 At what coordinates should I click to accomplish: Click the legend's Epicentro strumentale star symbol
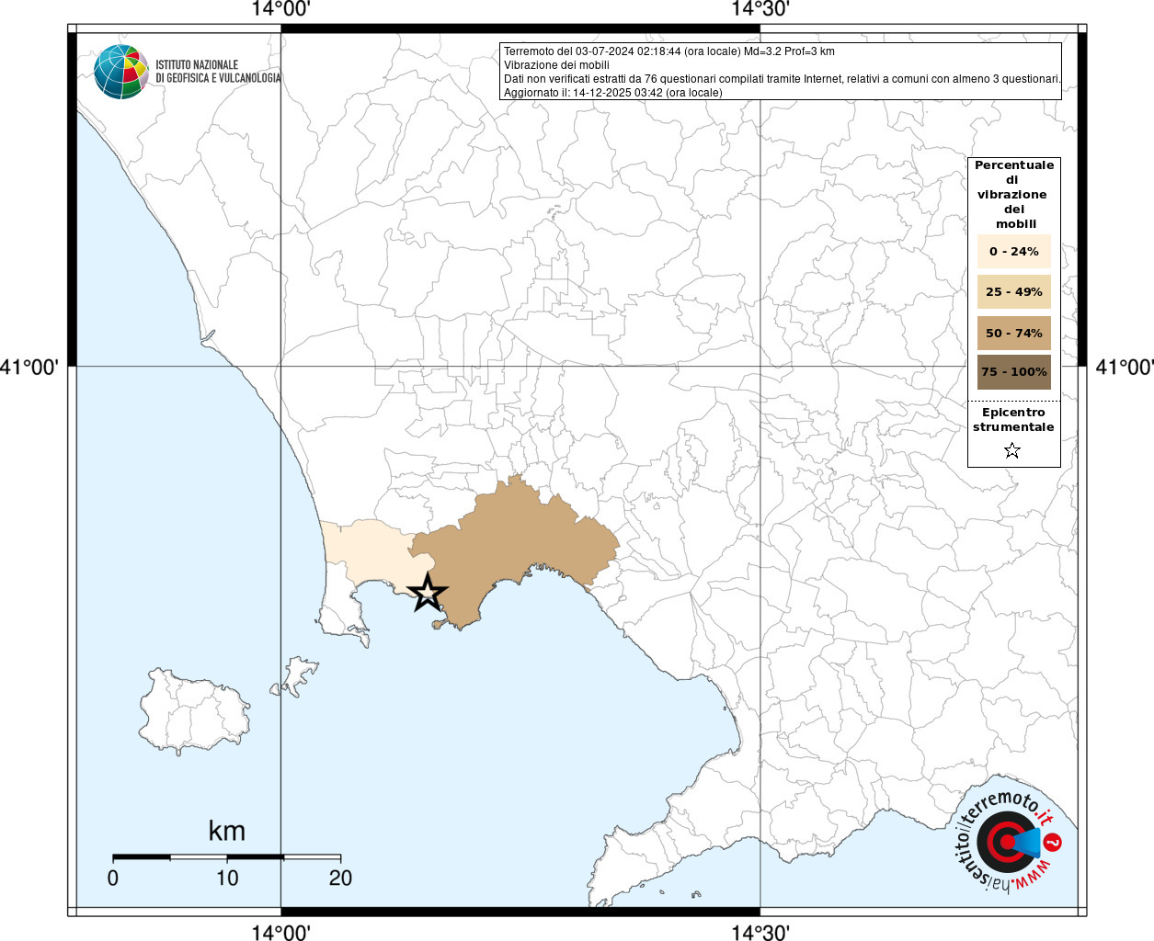pyautogui.click(x=1012, y=450)
